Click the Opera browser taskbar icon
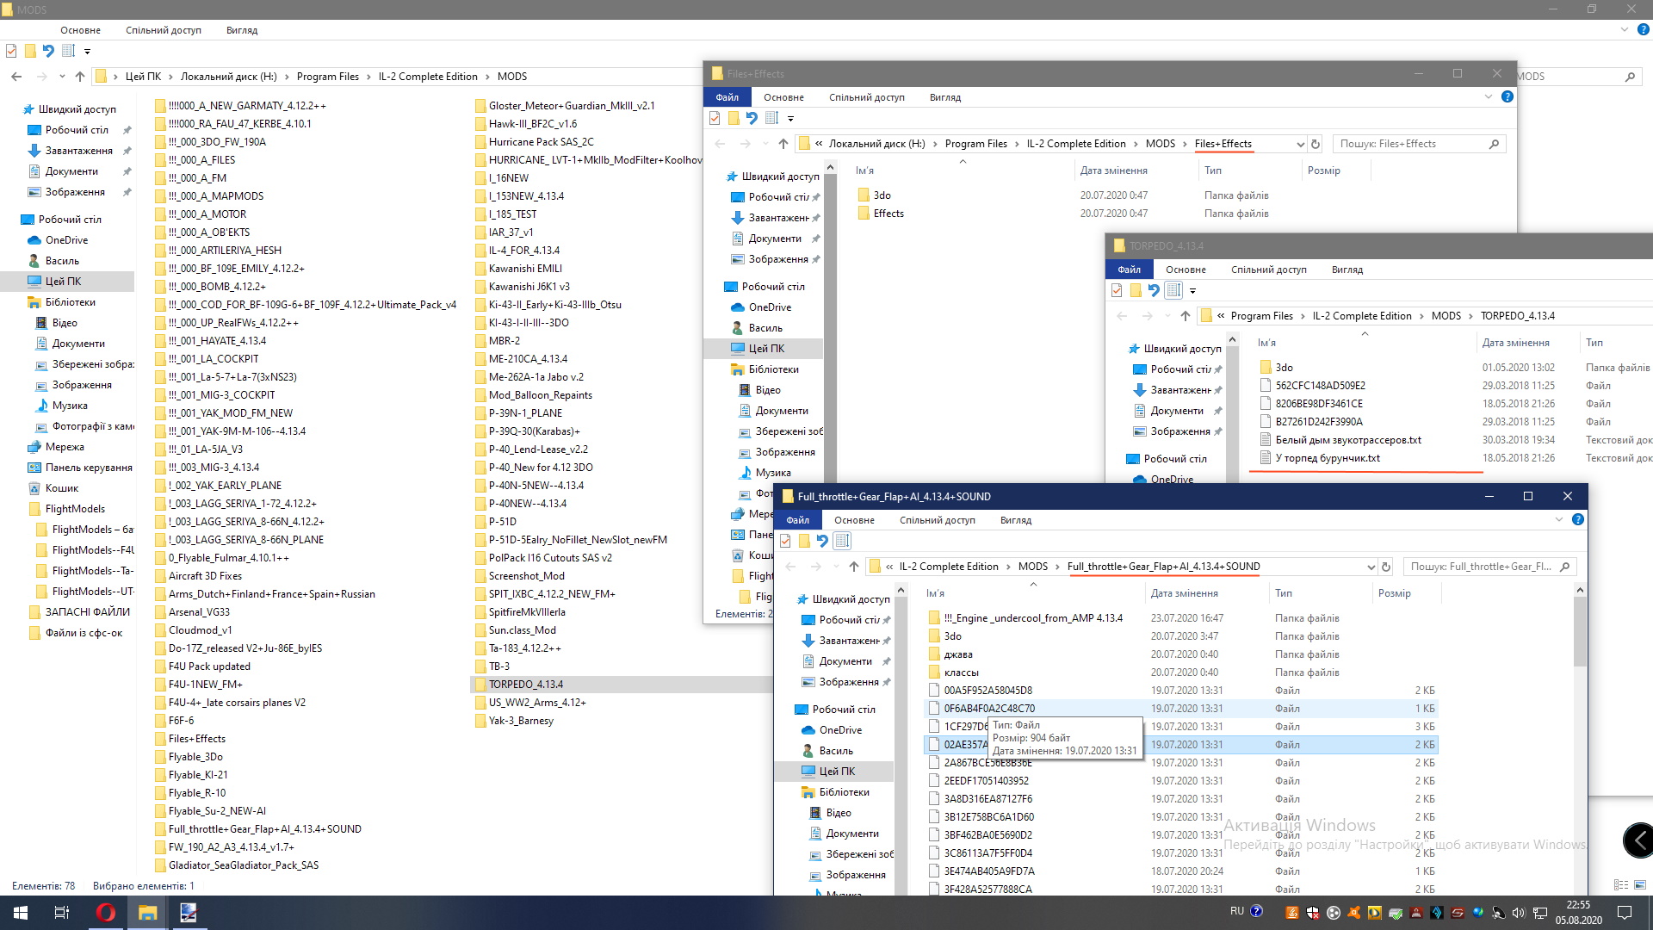Image resolution: width=1653 pixels, height=930 pixels. tap(106, 913)
